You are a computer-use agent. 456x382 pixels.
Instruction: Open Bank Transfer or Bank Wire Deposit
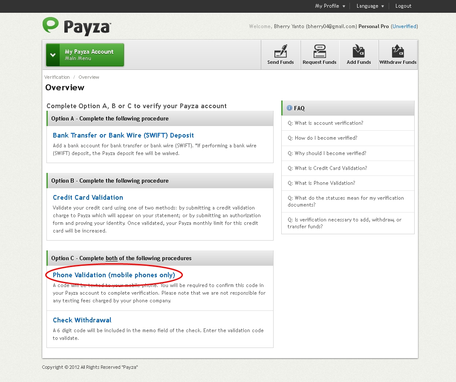123,135
